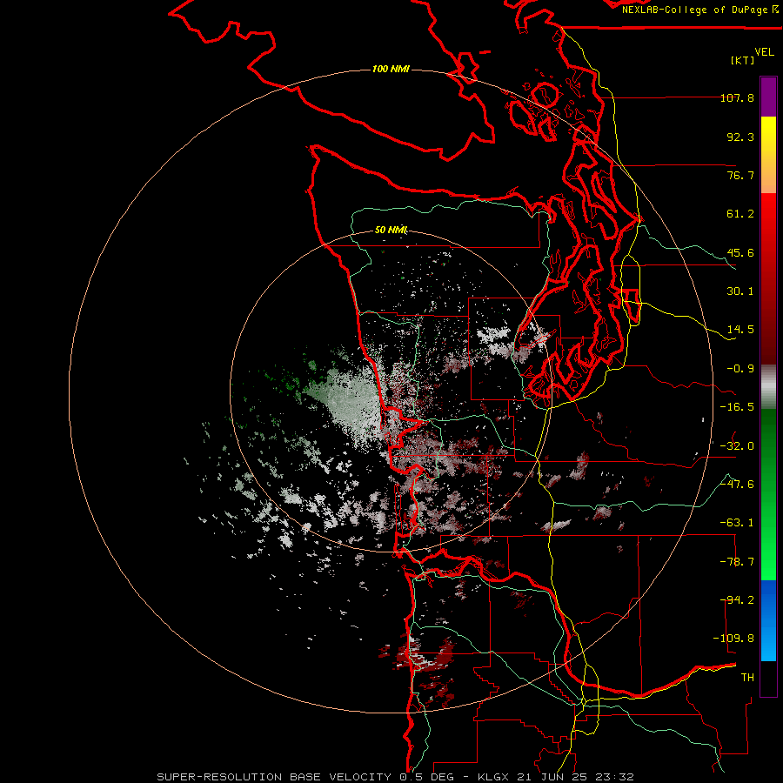Image resolution: width=783 pixels, height=783 pixels.
Task: Pick the black TH segment of color bar
Action: [x=768, y=678]
